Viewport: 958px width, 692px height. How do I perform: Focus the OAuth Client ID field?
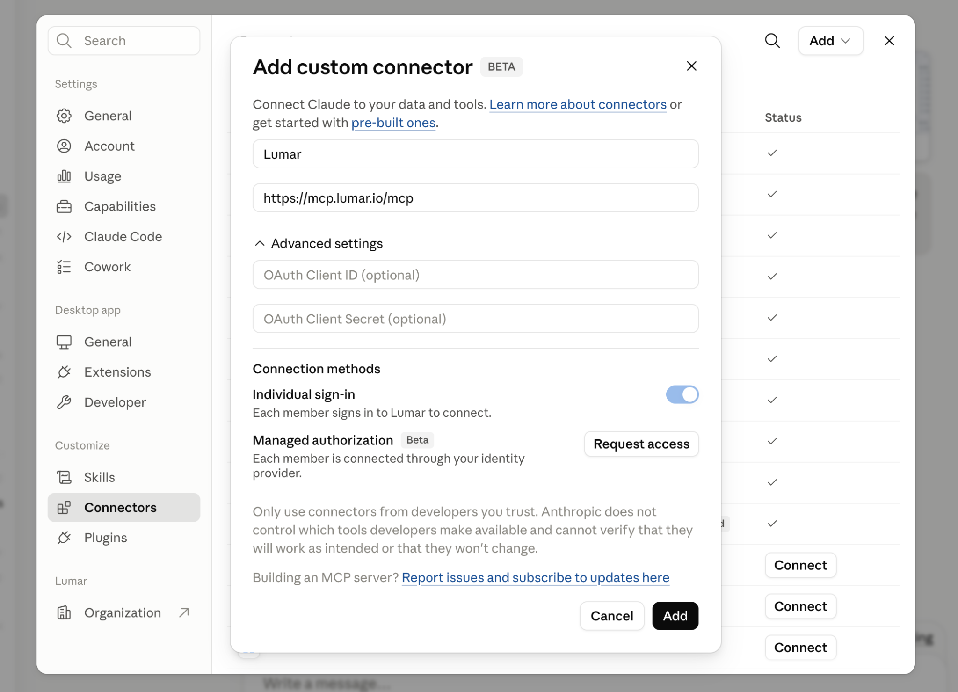click(476, 275)
